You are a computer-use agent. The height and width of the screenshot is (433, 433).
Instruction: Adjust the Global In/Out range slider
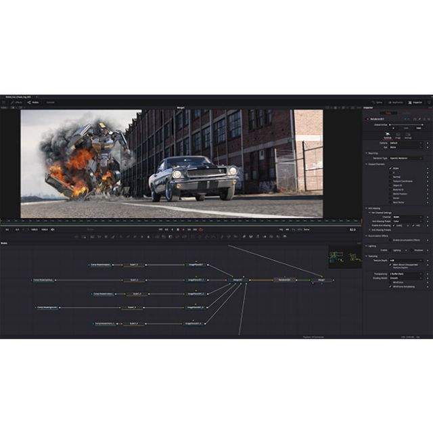point(406,124)
